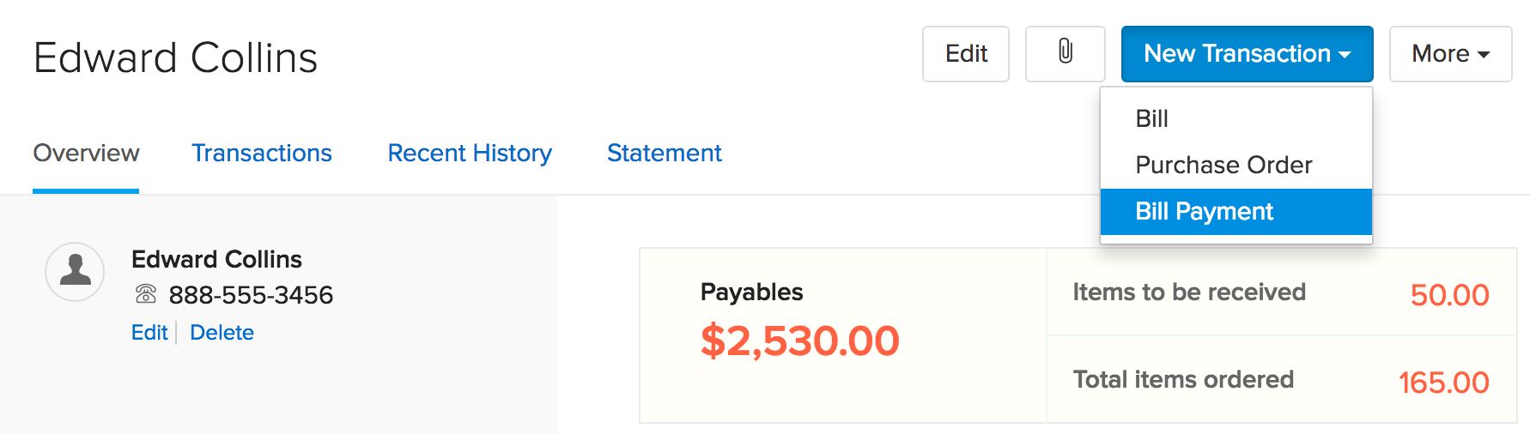This screenshot has height=434, width=1530.
Task: Click the contact avatar icon
Action: [x=75, y=271]
